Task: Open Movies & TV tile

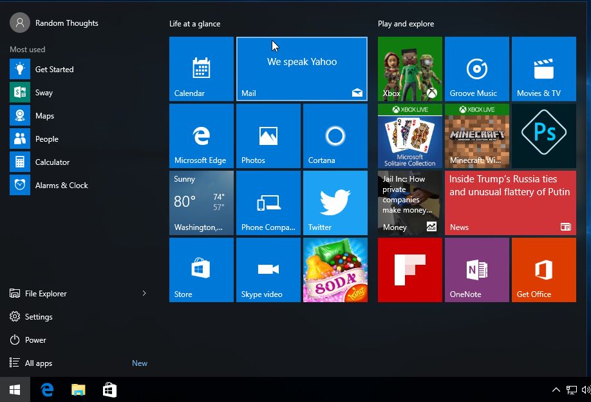Action: coord(544,69)
